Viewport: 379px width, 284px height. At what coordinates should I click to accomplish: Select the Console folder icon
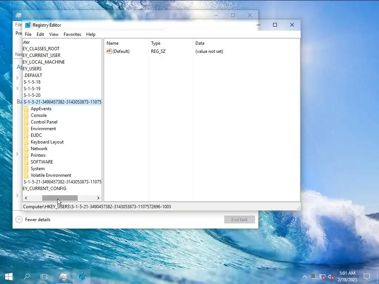(26, 115)
